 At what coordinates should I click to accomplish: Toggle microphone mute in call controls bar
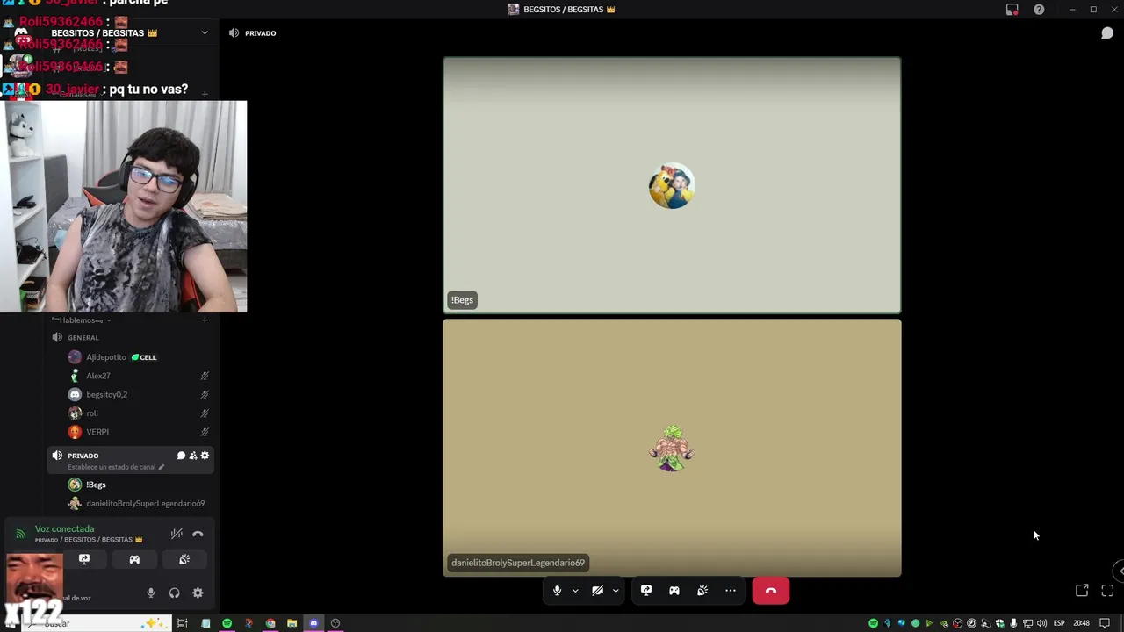pos(557,591)
